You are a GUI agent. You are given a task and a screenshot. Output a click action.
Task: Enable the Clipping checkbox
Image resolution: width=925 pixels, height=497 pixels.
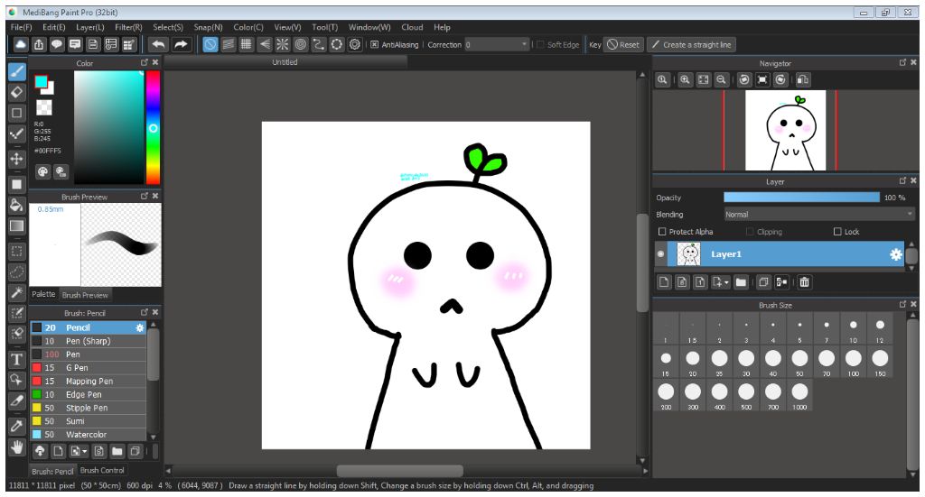750,232
